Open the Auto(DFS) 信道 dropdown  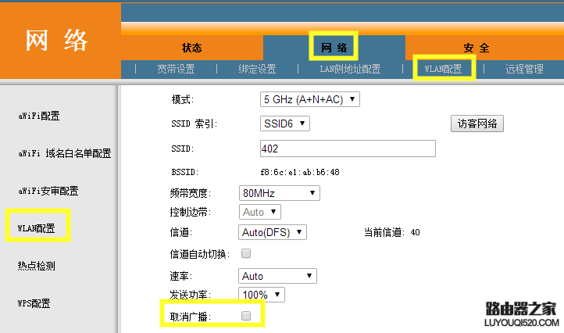tap(273, 232)
